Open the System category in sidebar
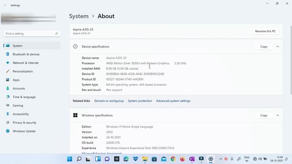Viewport: 292px width, 164px height. pyautogui.click(x=32, y=46)
